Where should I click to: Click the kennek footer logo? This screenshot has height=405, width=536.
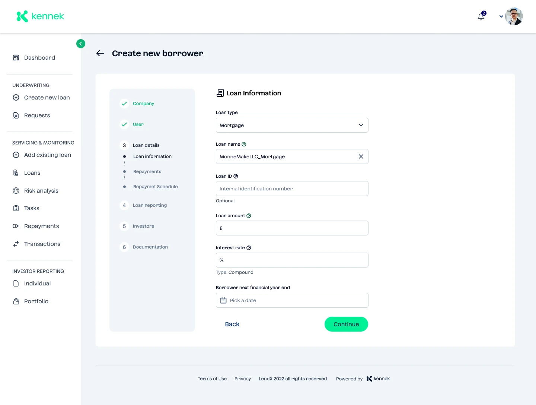coord(378,379)
